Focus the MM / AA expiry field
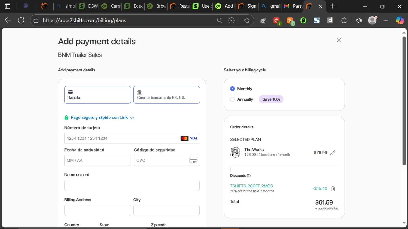This screenshot has width=408, height=229. pyautogui.click(x=97, y=160)
